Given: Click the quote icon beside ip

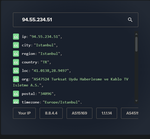Looking at the screenshot, I should pos(16,37).
